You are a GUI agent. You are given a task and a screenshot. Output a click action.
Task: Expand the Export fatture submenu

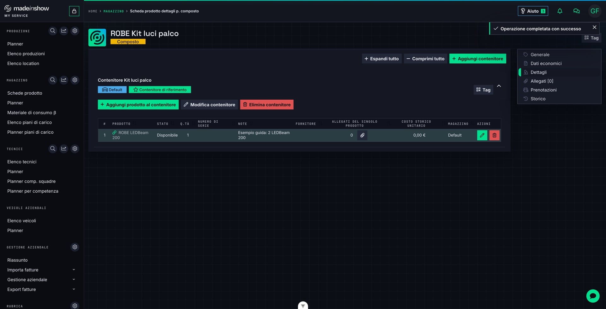click(74, 289)
